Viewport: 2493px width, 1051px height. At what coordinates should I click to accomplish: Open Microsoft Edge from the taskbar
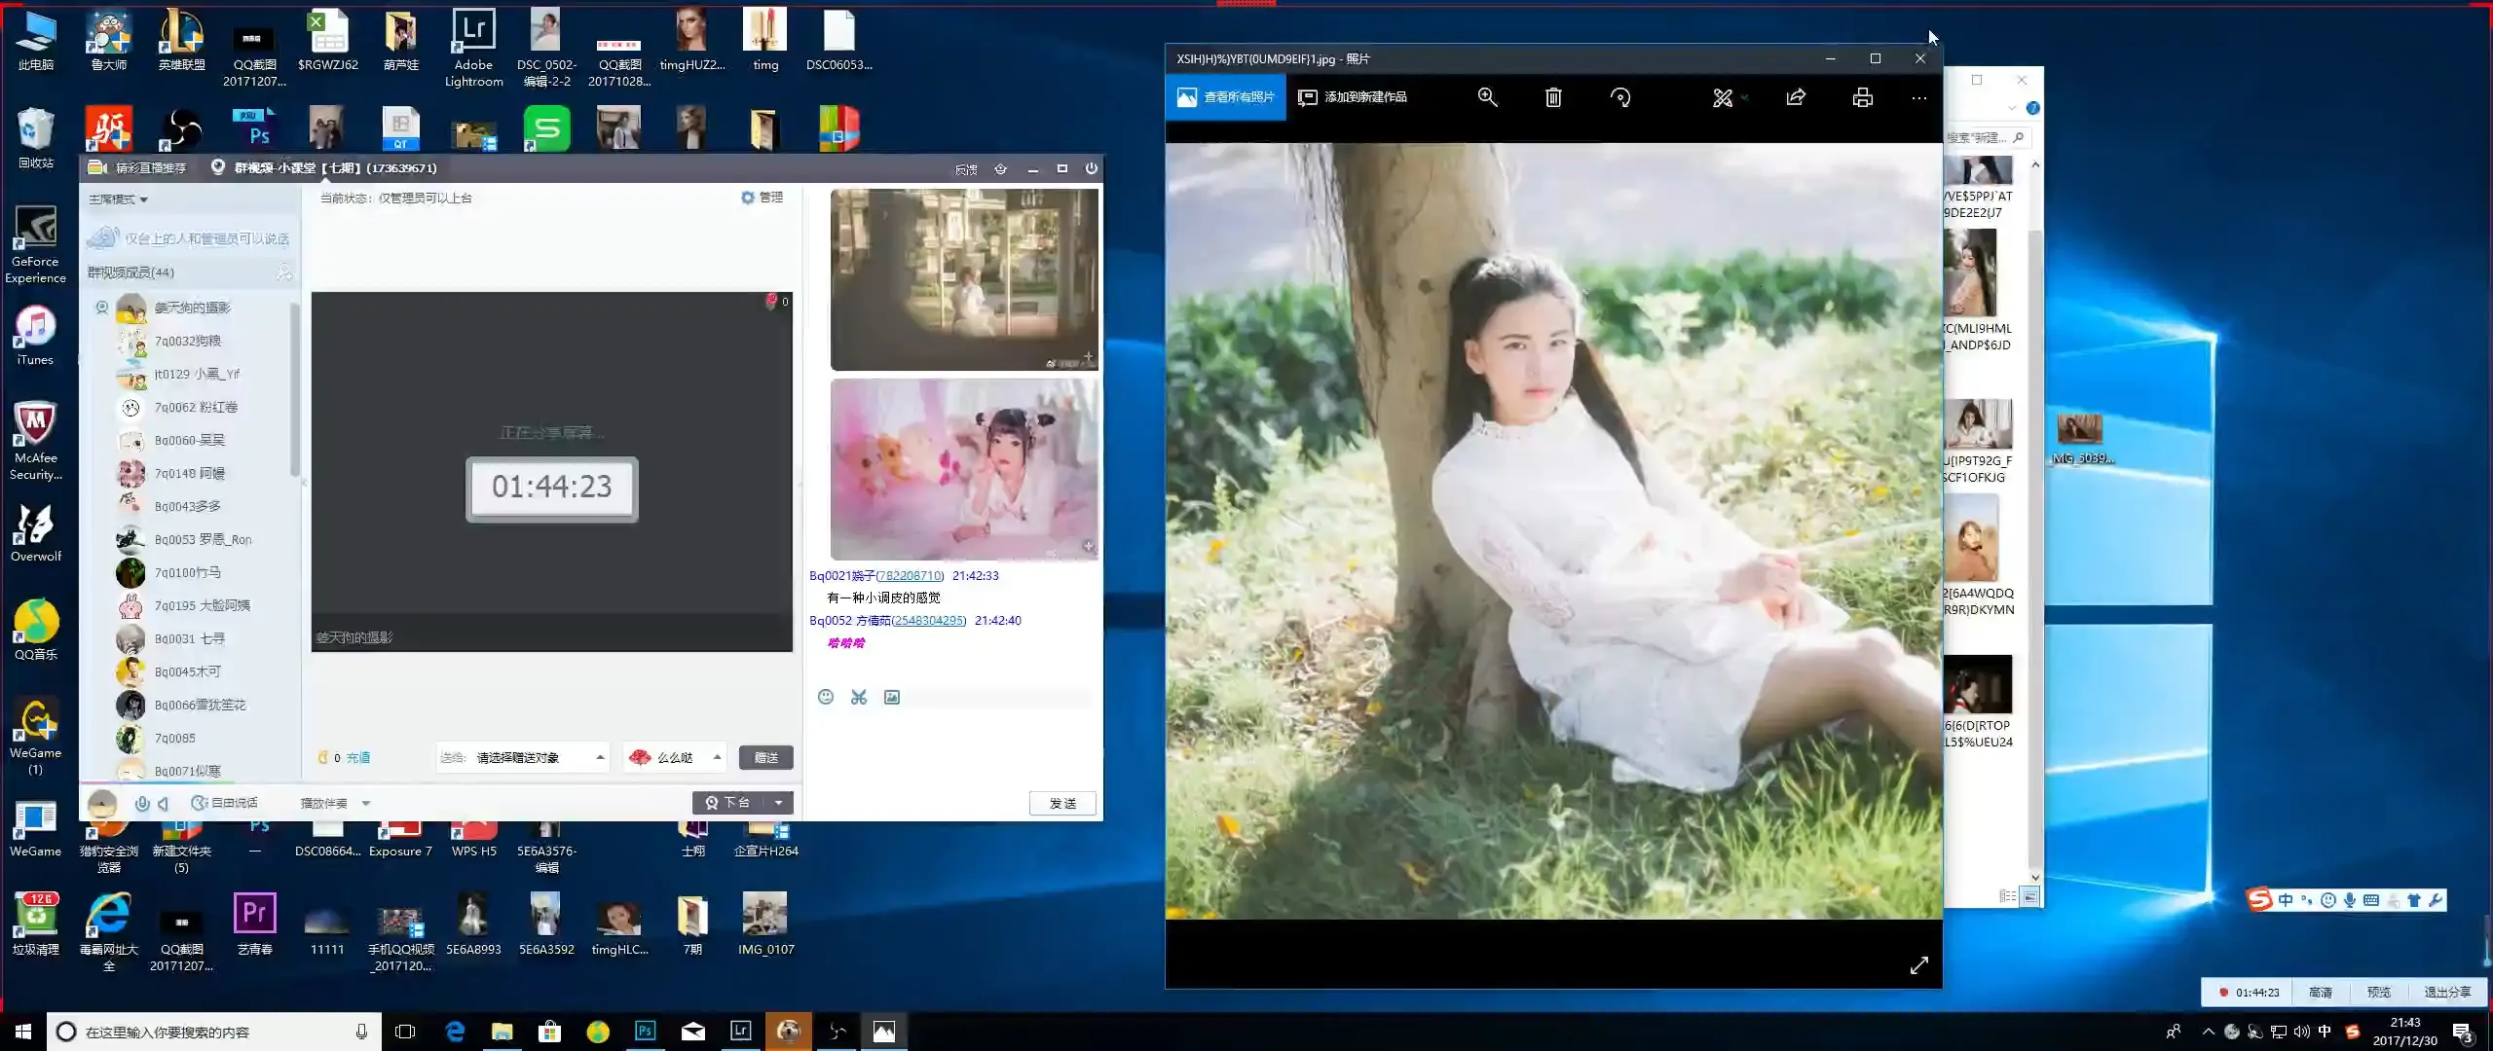pyautogui.click(x=455, y=1032)
